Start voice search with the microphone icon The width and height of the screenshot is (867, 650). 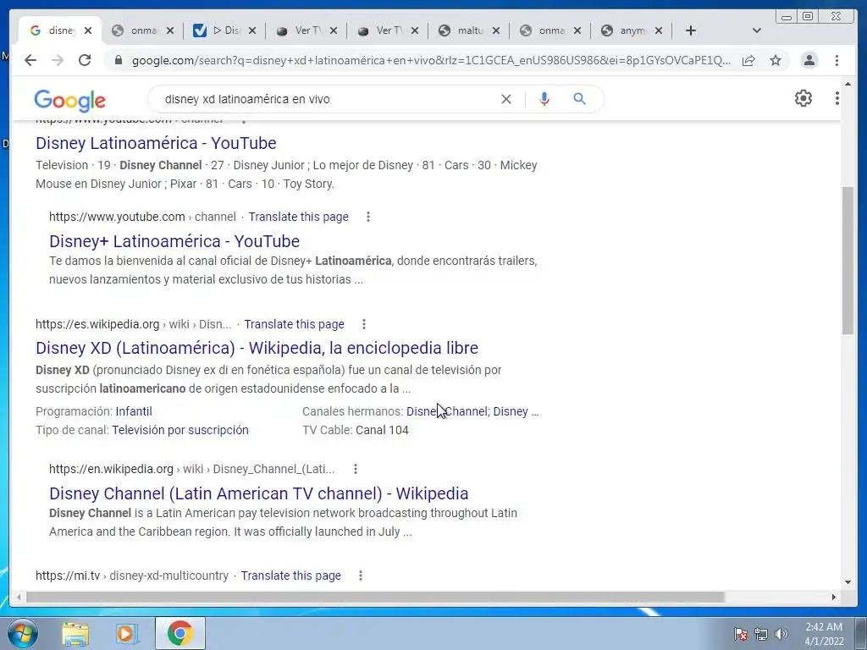tap(544, 99)
